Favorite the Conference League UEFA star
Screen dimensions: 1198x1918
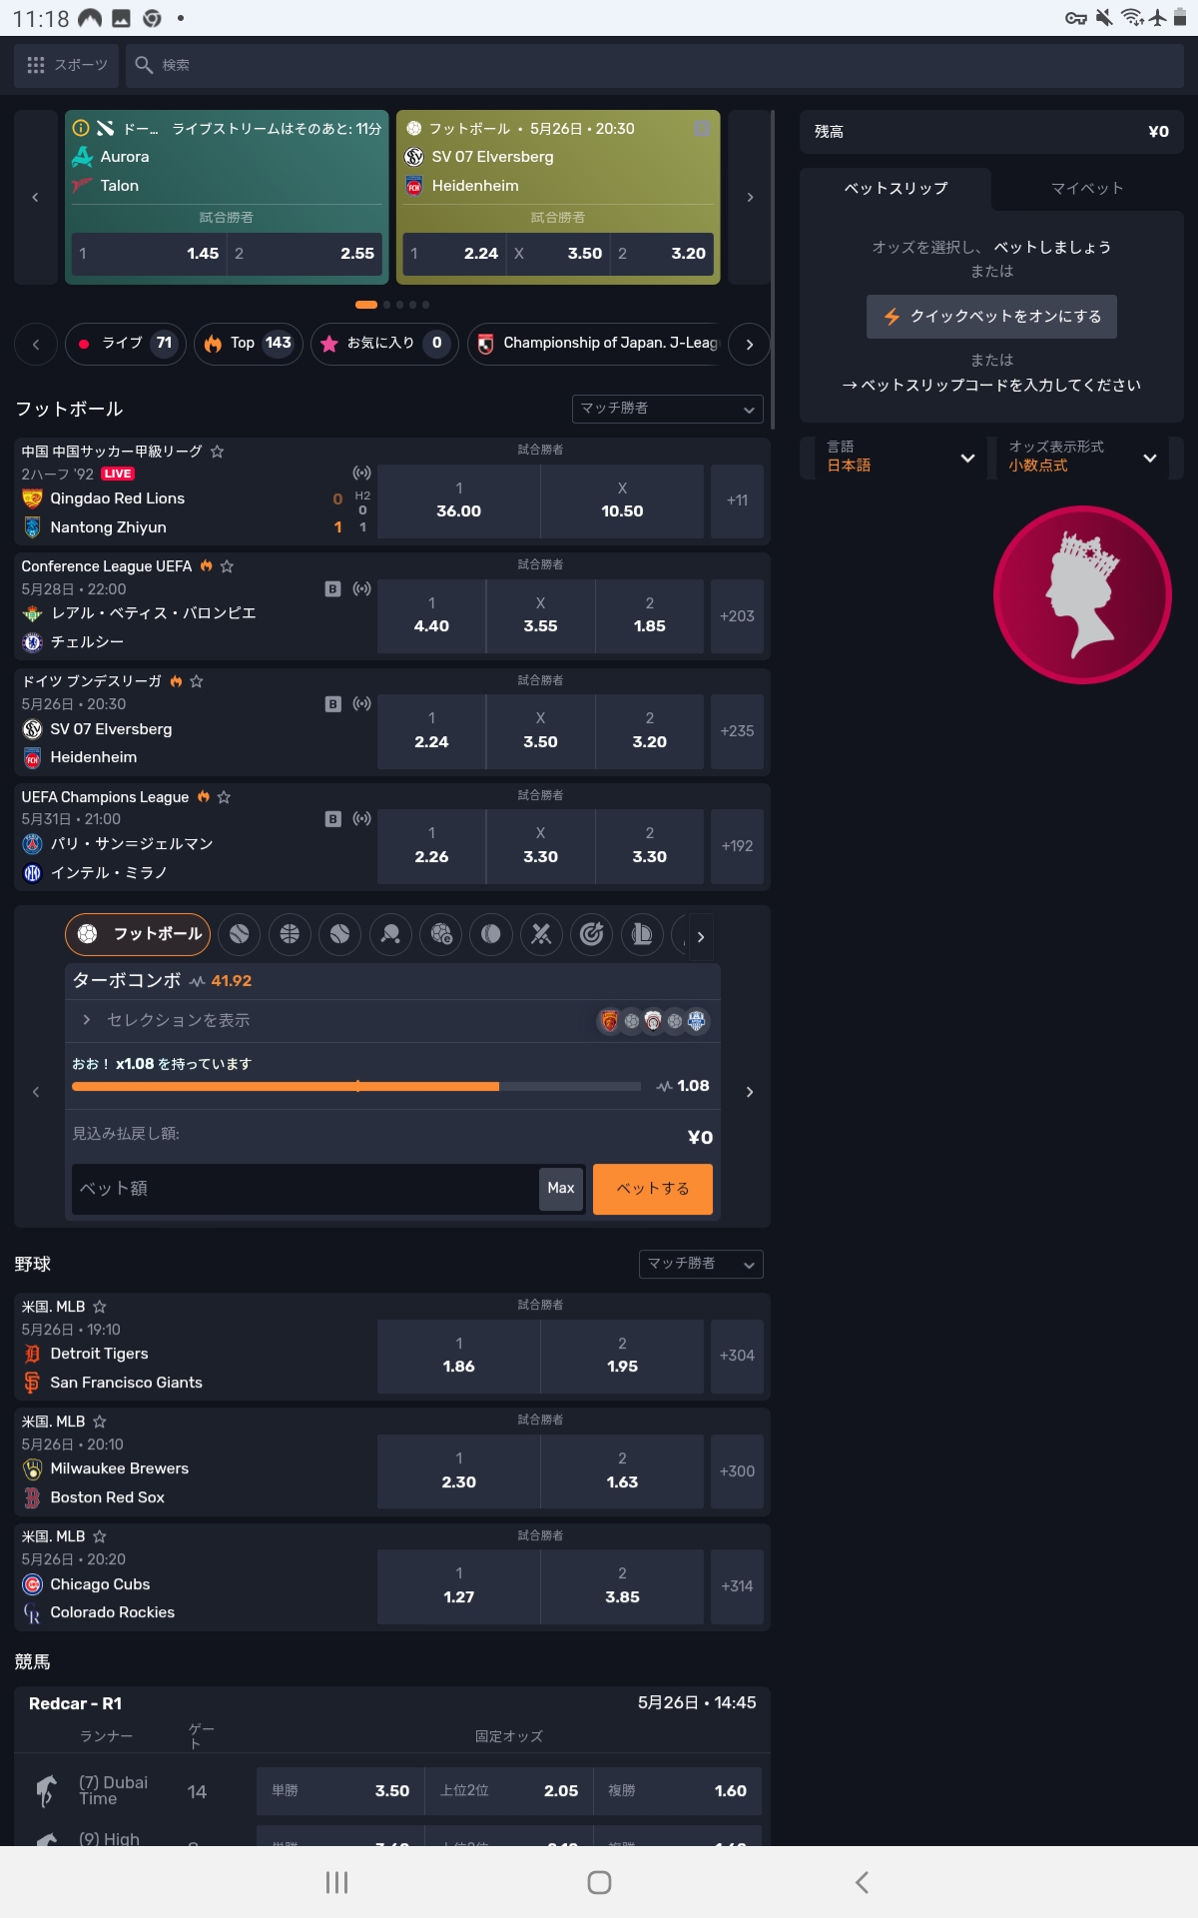[x=227, y=566]
